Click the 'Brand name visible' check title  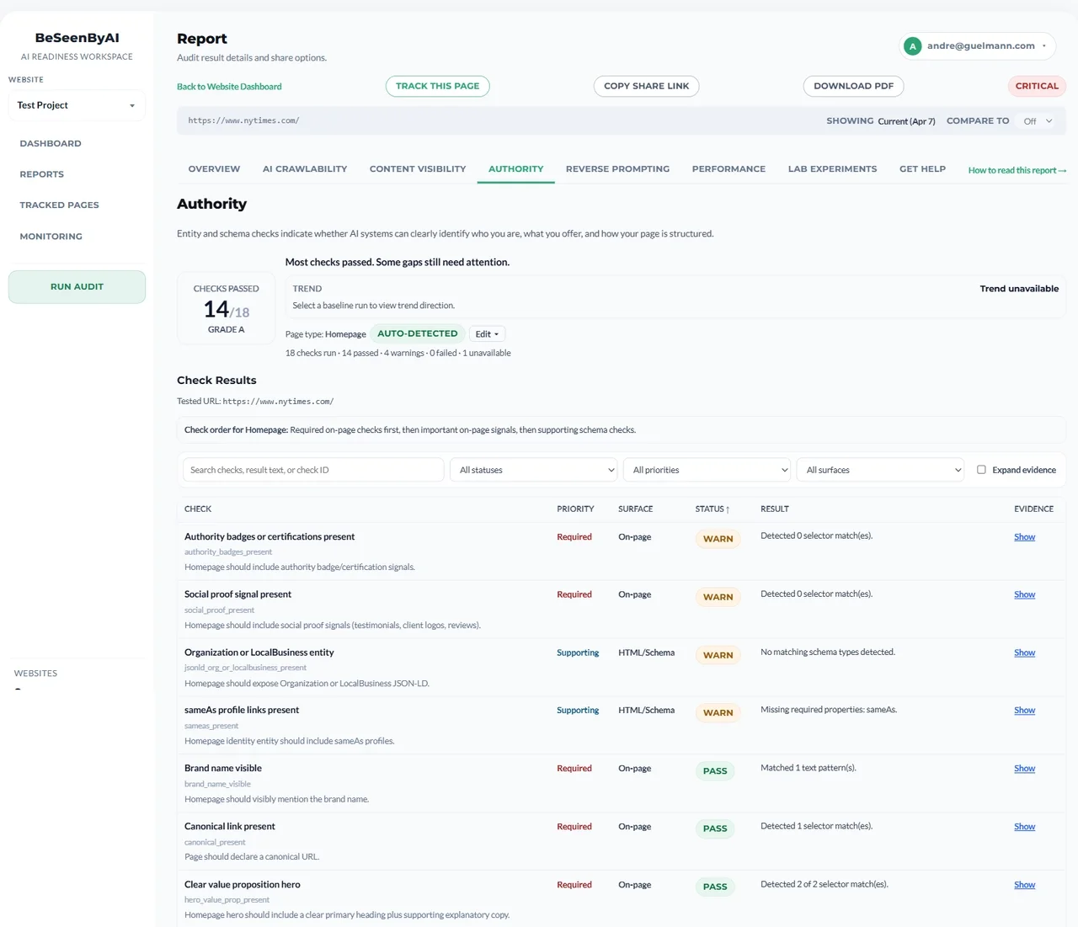223,769
